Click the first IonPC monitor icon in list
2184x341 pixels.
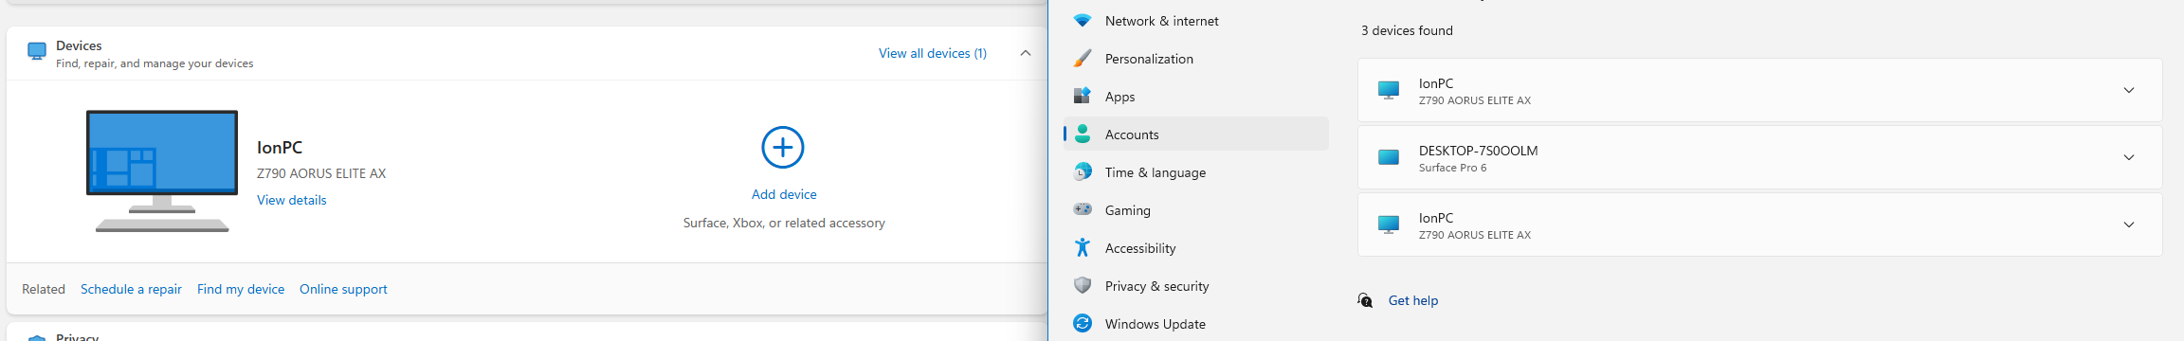[x=1389, y=90]
